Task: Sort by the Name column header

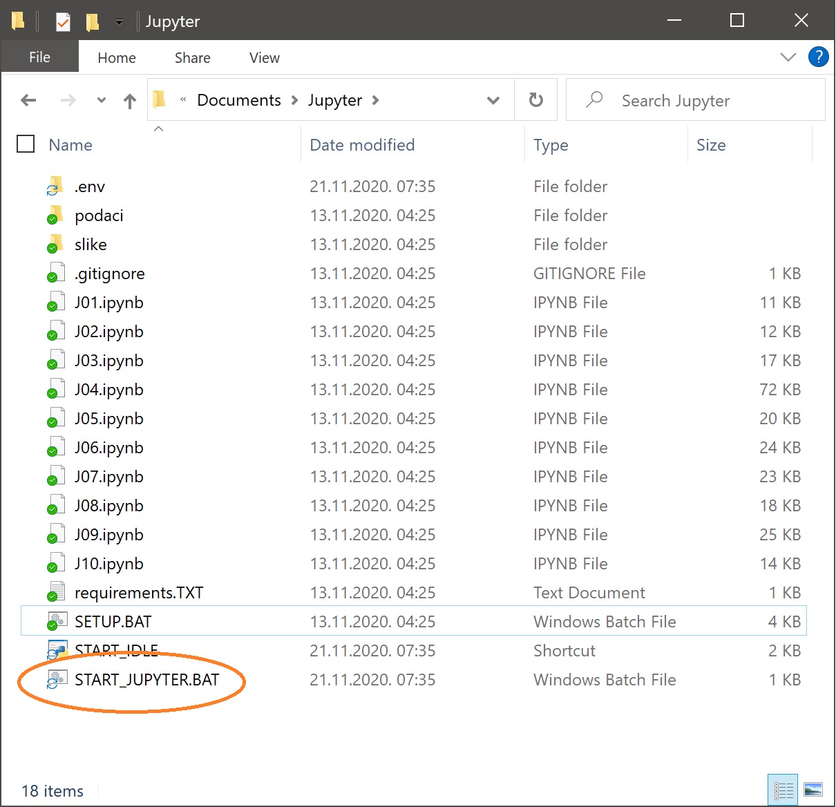Action: pyautogui.click(x=70, y=145)
